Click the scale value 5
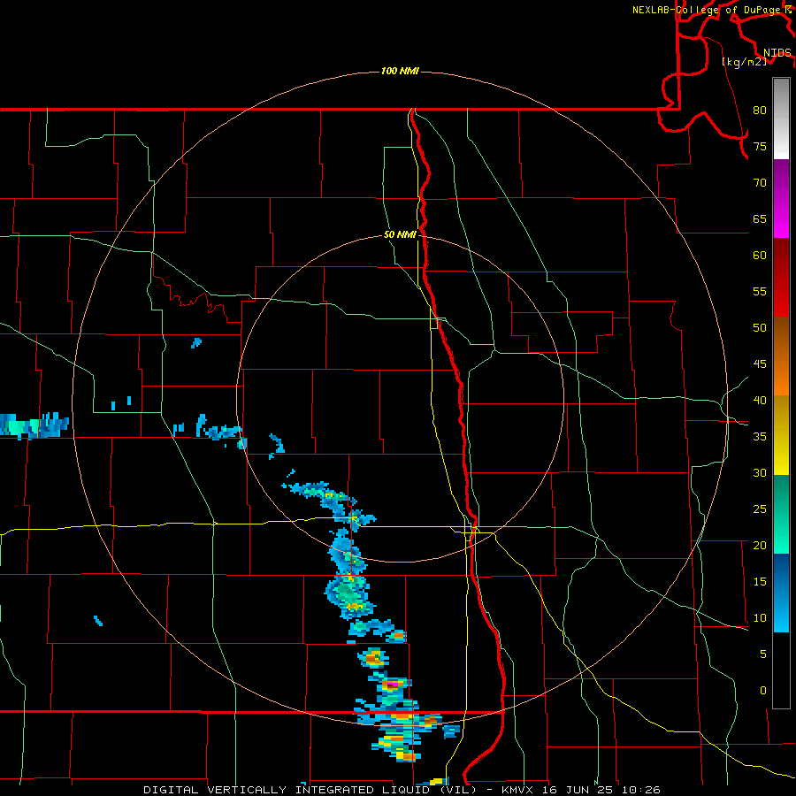 [x=763, y=654]
